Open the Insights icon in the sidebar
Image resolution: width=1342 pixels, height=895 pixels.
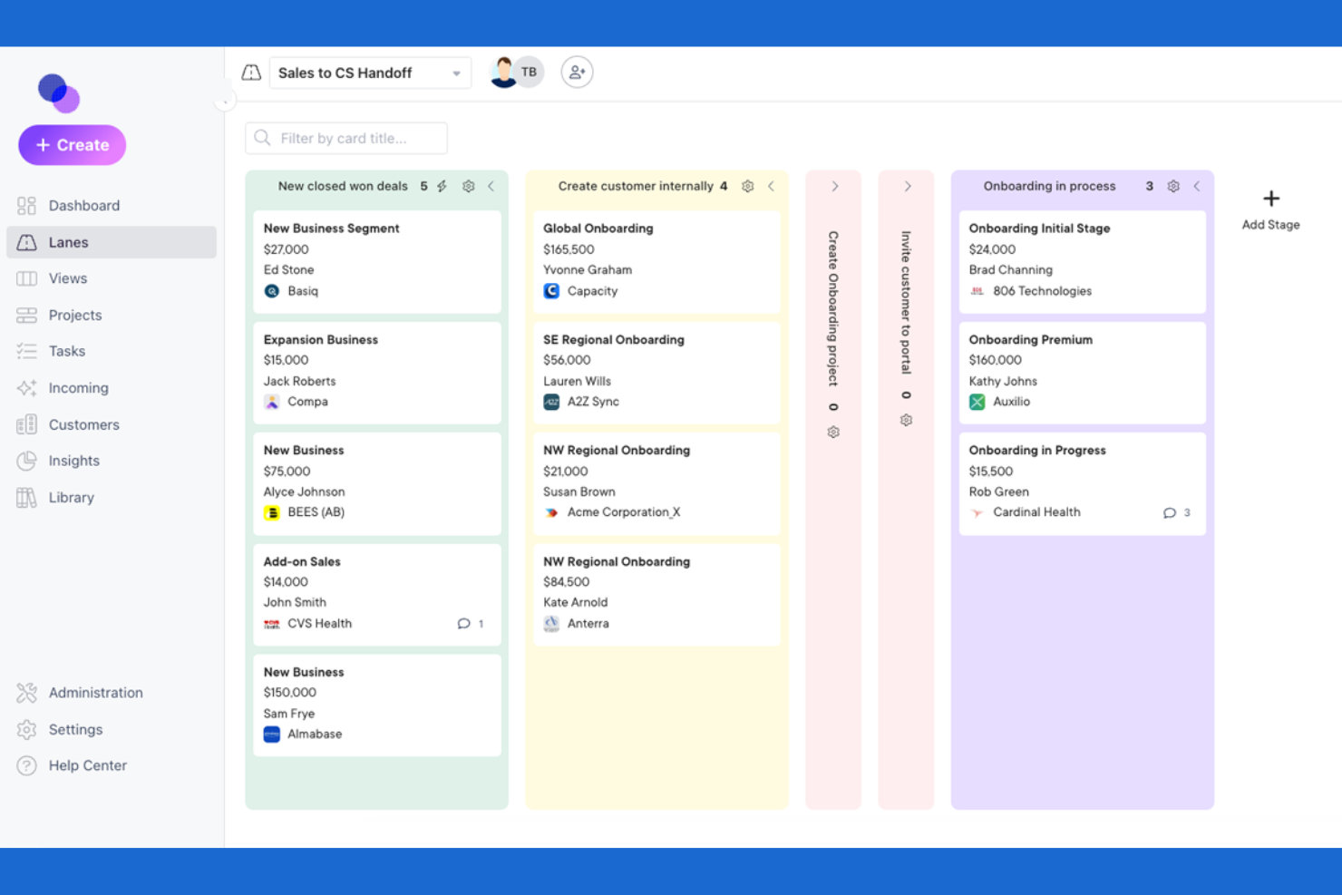coord(26,461)
